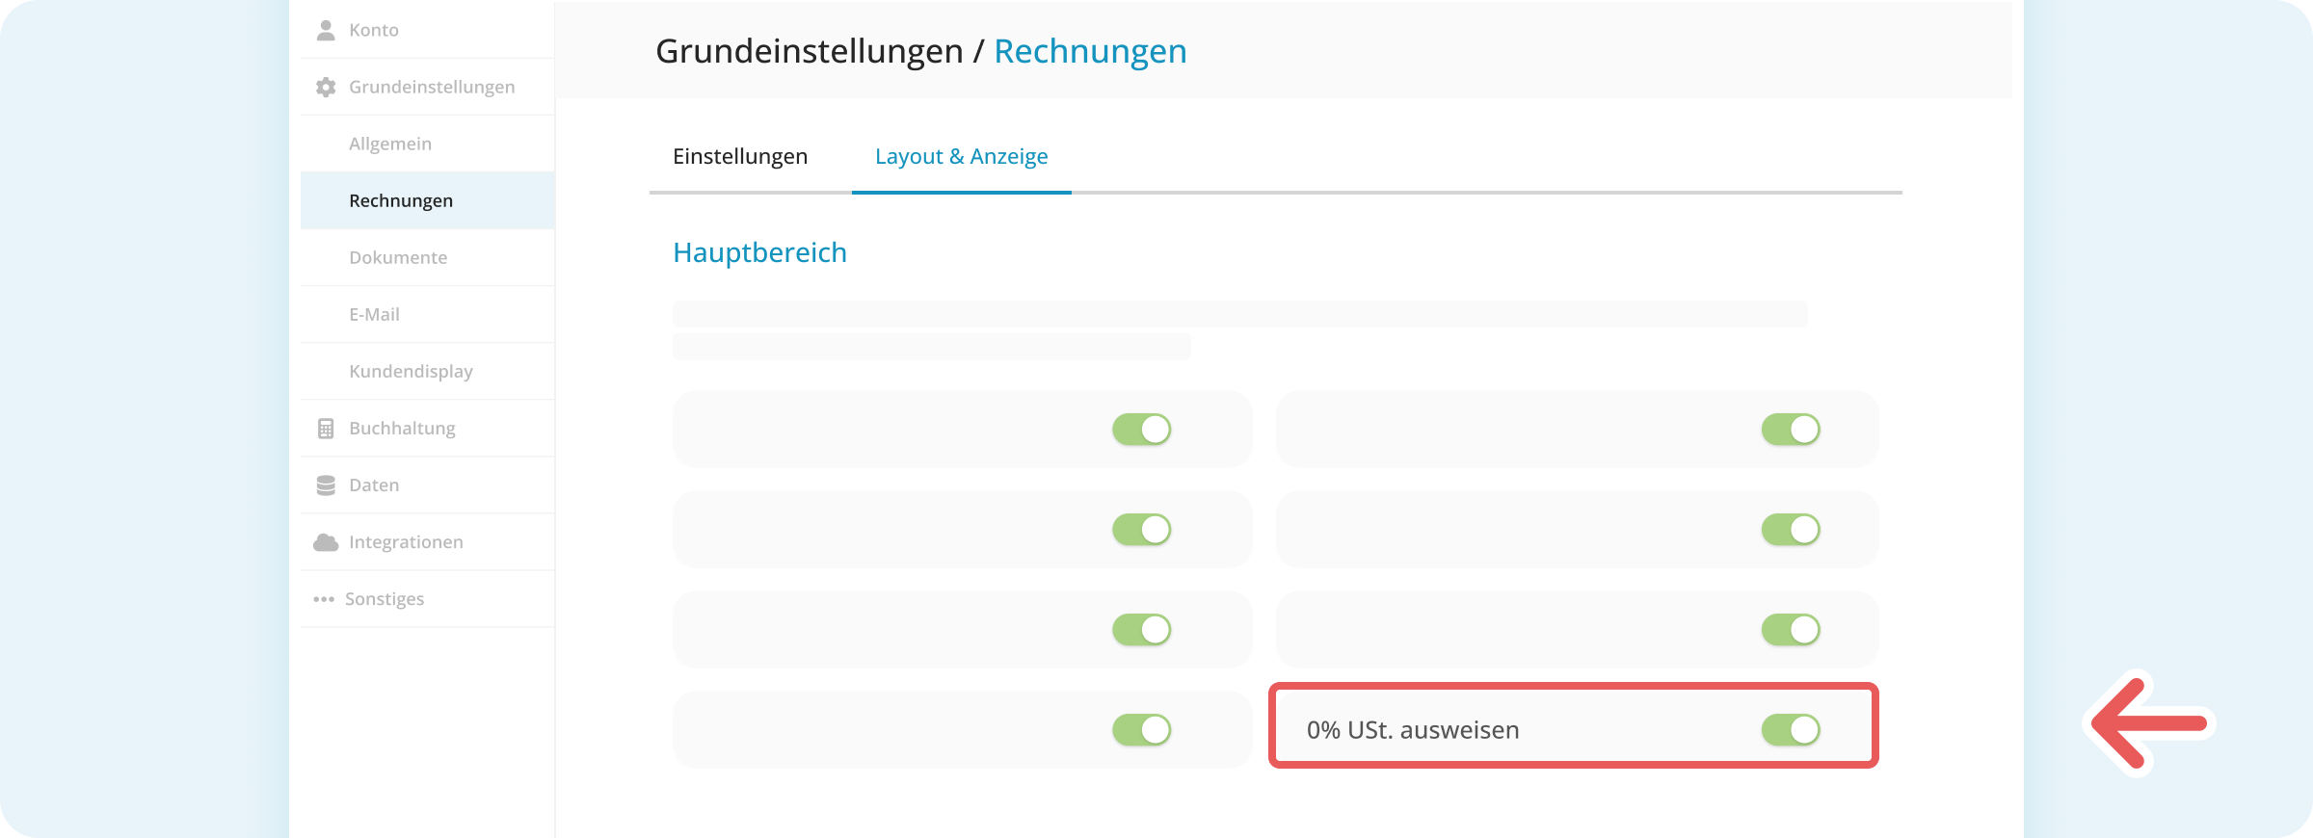Open the Layout & Anzeige tab
Screen dimensions: 2313x838
961,155
